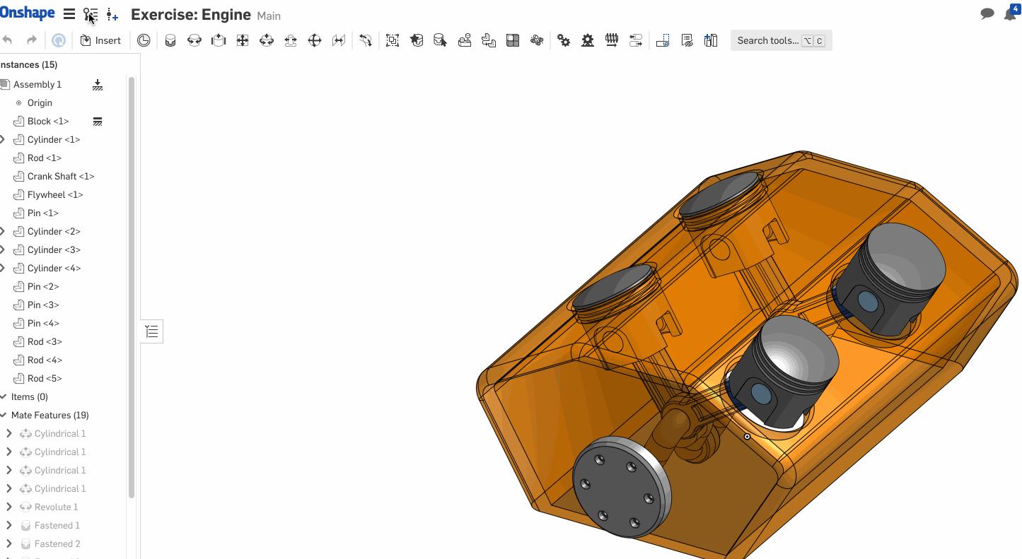Toggle the fix icon beside Assembly 1
This screenshot has height=559, width=1022.
click(98, 85)
